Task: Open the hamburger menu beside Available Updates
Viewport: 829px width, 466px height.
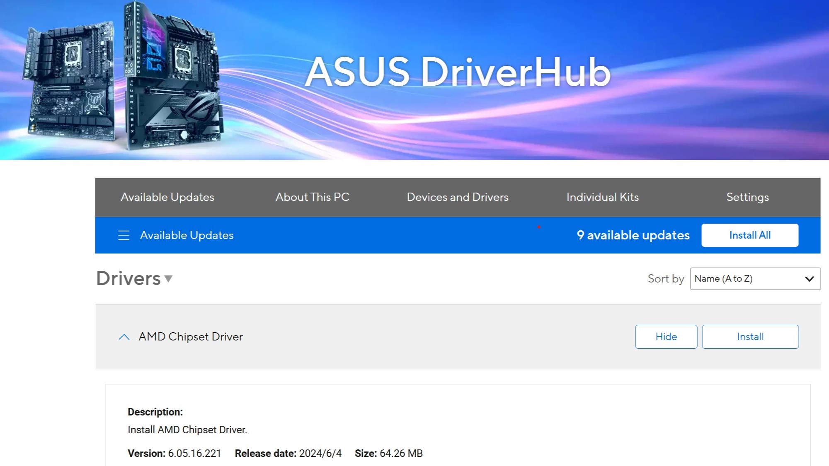Action: pos(124,235)
